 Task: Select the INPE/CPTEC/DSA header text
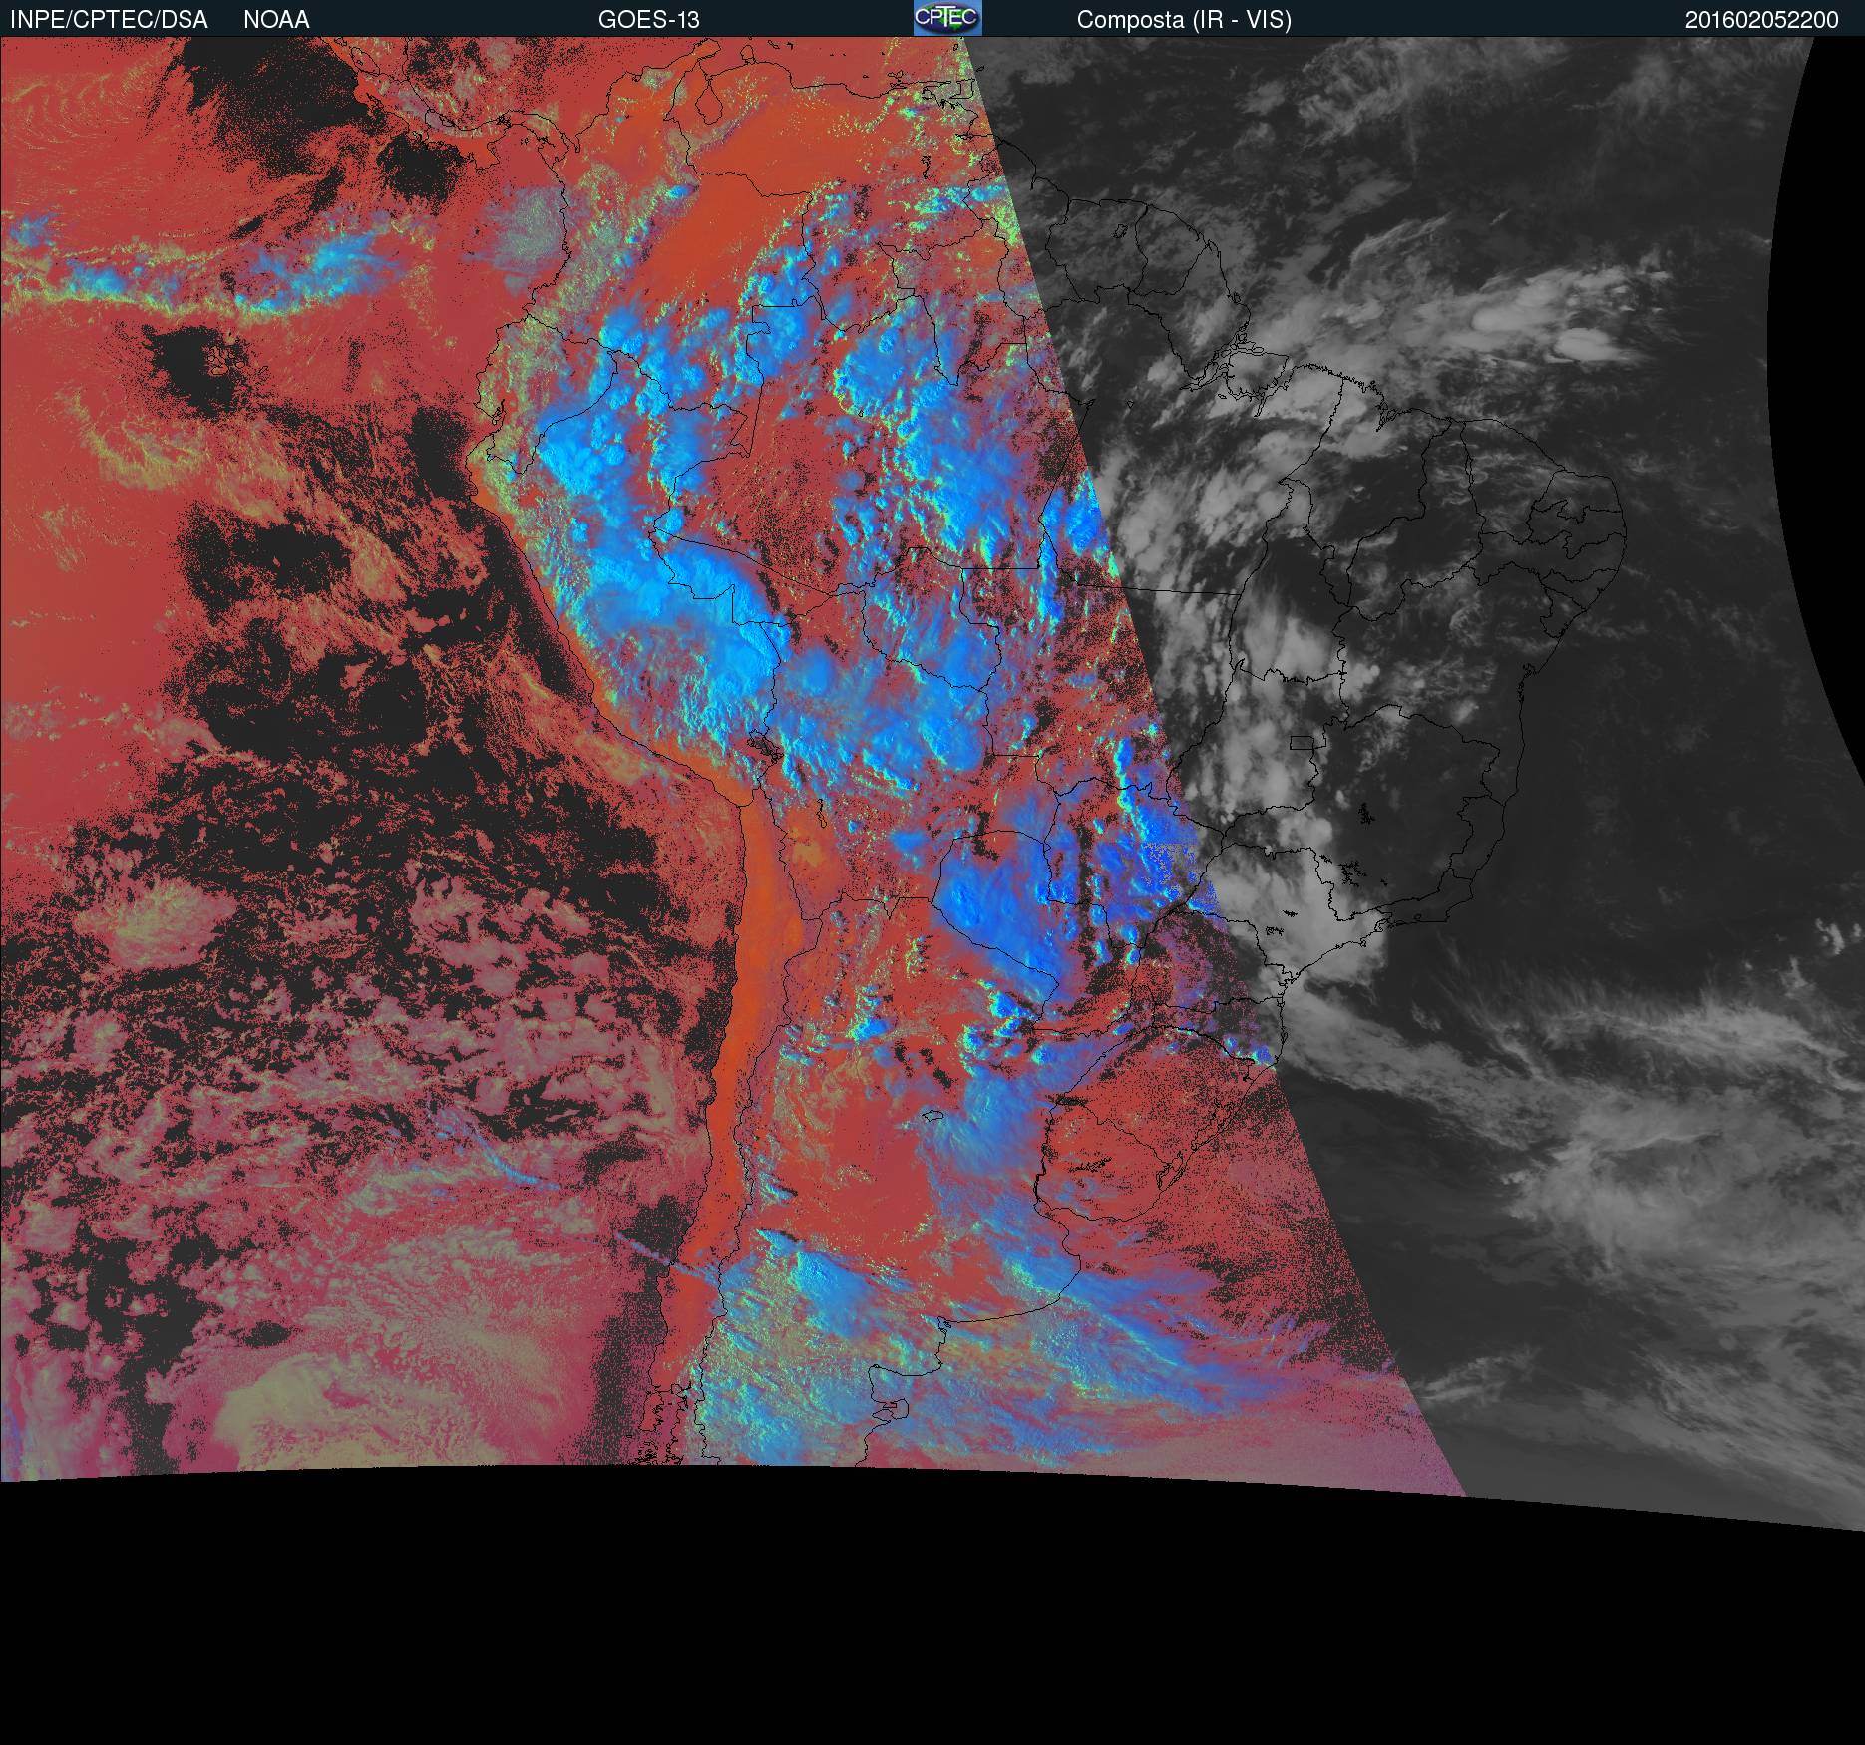(x=109, y=20)
